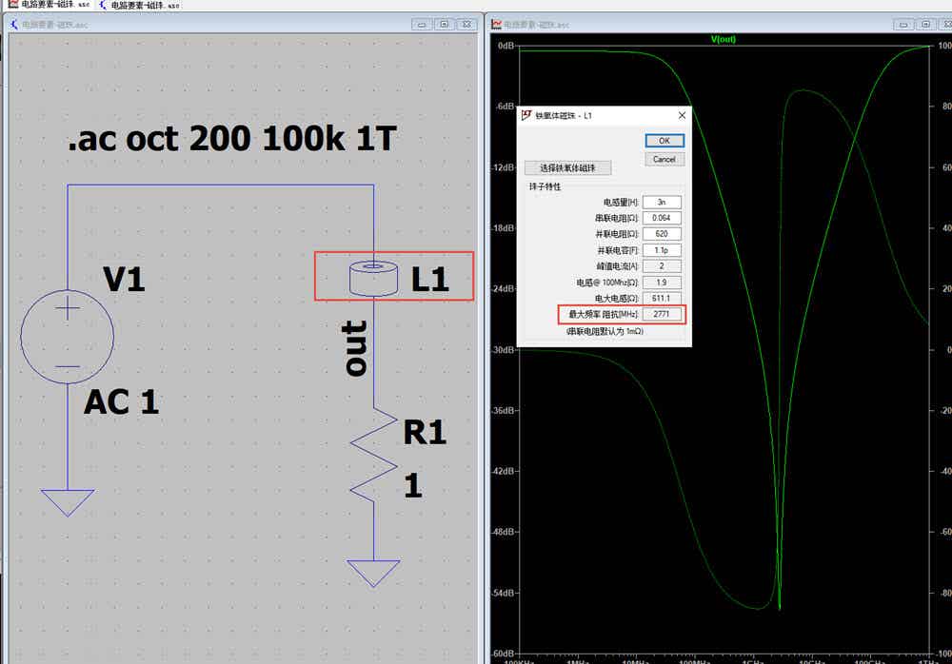Click the inductance field showing 3n
952x664 pixels.
coord(662,202)
